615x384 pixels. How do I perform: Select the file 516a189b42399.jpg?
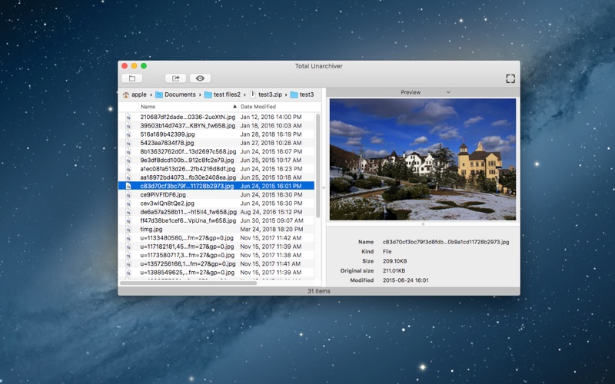pyautogui.click(x=167, y=134)
